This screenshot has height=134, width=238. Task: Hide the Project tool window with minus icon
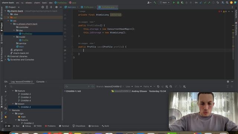click(61, 7)
